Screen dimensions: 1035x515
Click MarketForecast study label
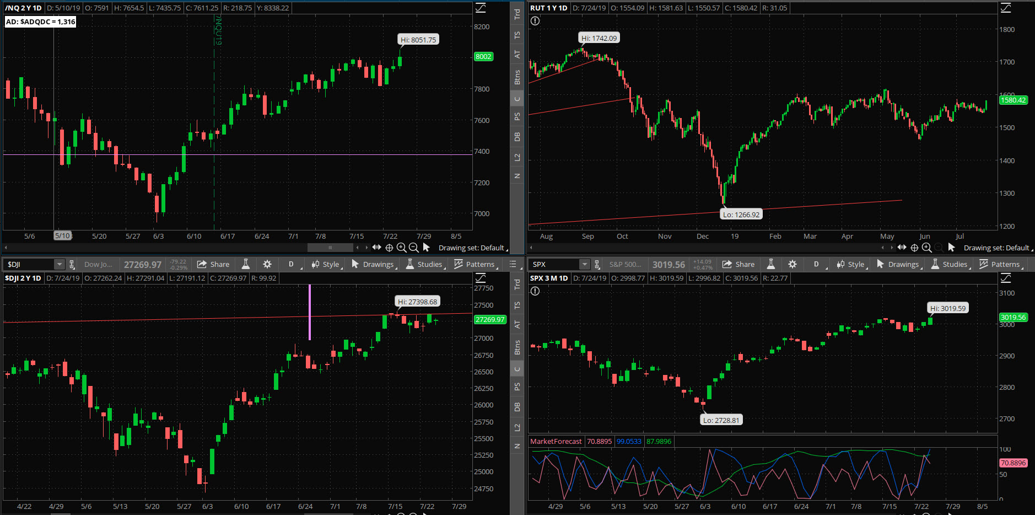(556, 441)
